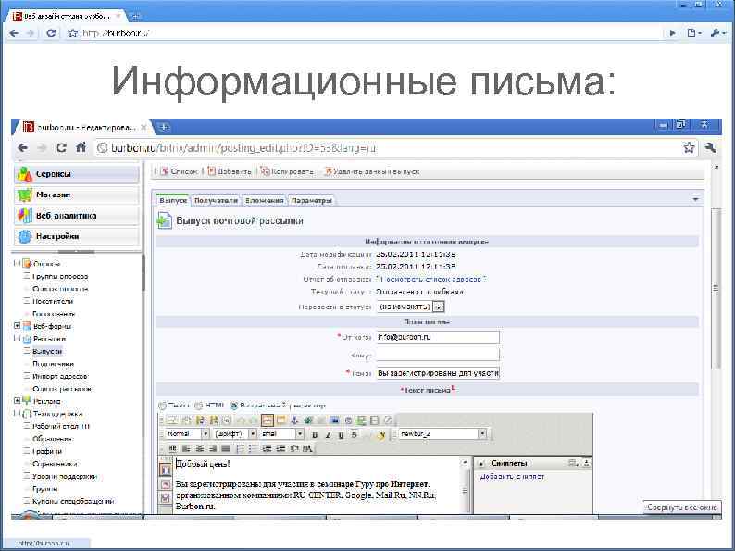
Task: Open the Уровни поддержки tree item
Action: point(65,476)
